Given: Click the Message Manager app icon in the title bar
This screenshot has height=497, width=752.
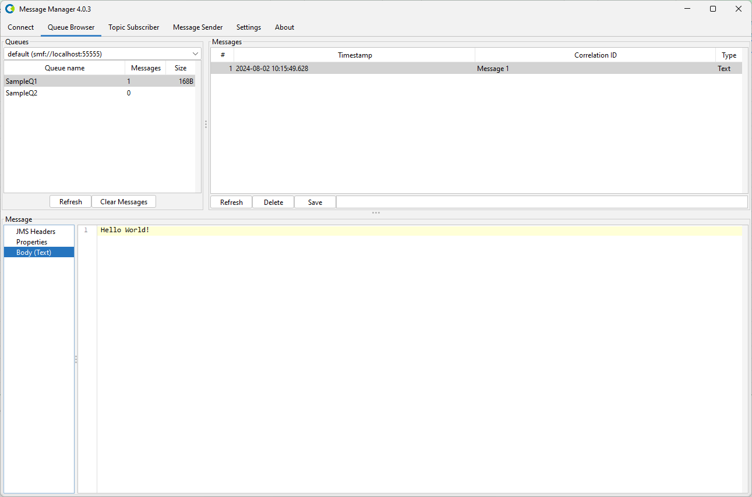Looking at the screenshot, I should 10,9.
